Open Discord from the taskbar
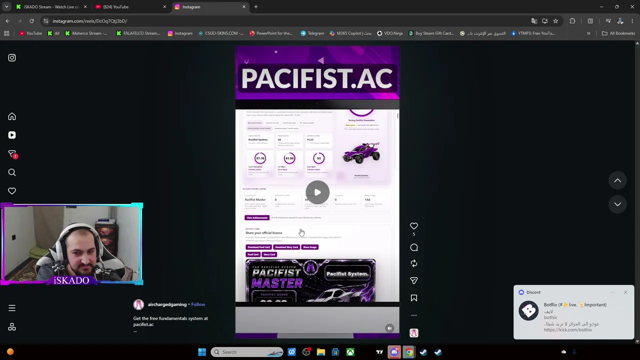Image resolution: width=640 pixels, height=360 pixels. tap(394, 352)
